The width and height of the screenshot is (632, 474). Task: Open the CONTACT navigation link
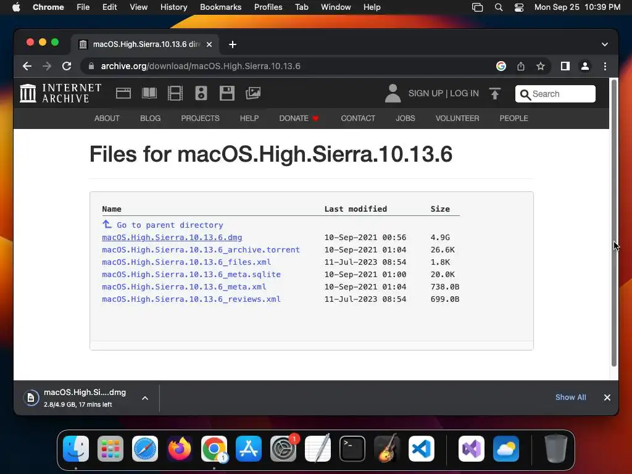click(358, 118)
